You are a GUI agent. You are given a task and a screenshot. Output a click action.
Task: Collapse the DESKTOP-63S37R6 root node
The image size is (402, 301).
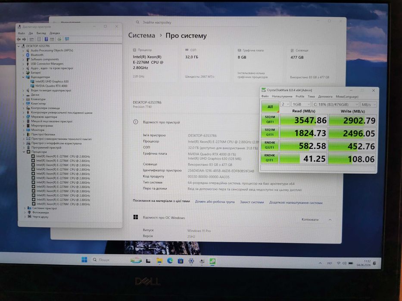(x=19, y=46)
